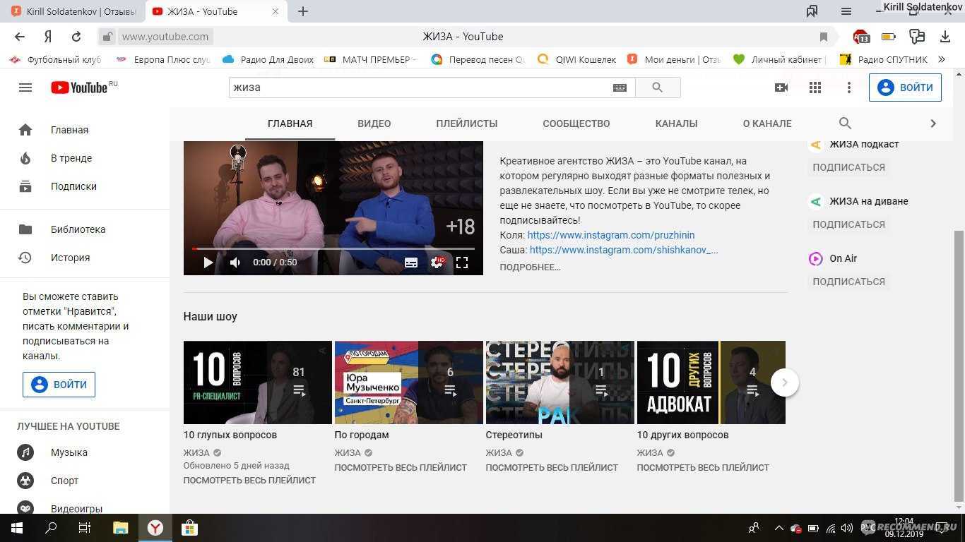Image resolution: width=965 pixels, height=542 pixels.
Task: Open Windows taskbar search
Action: coord(51,528)
